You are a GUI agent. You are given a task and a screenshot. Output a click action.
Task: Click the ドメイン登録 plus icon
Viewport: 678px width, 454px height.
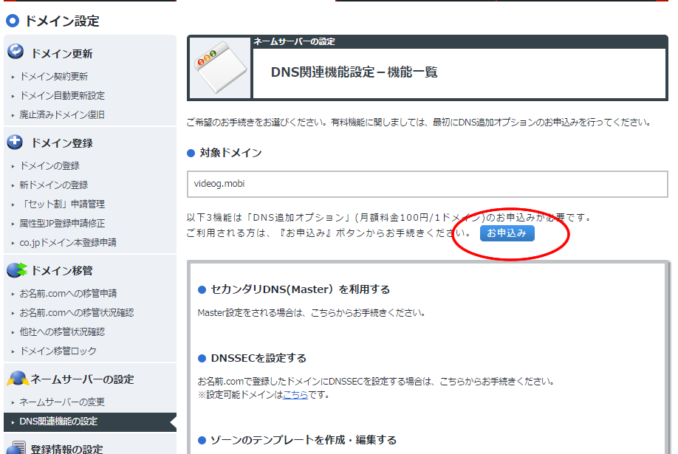pos(16,142)
